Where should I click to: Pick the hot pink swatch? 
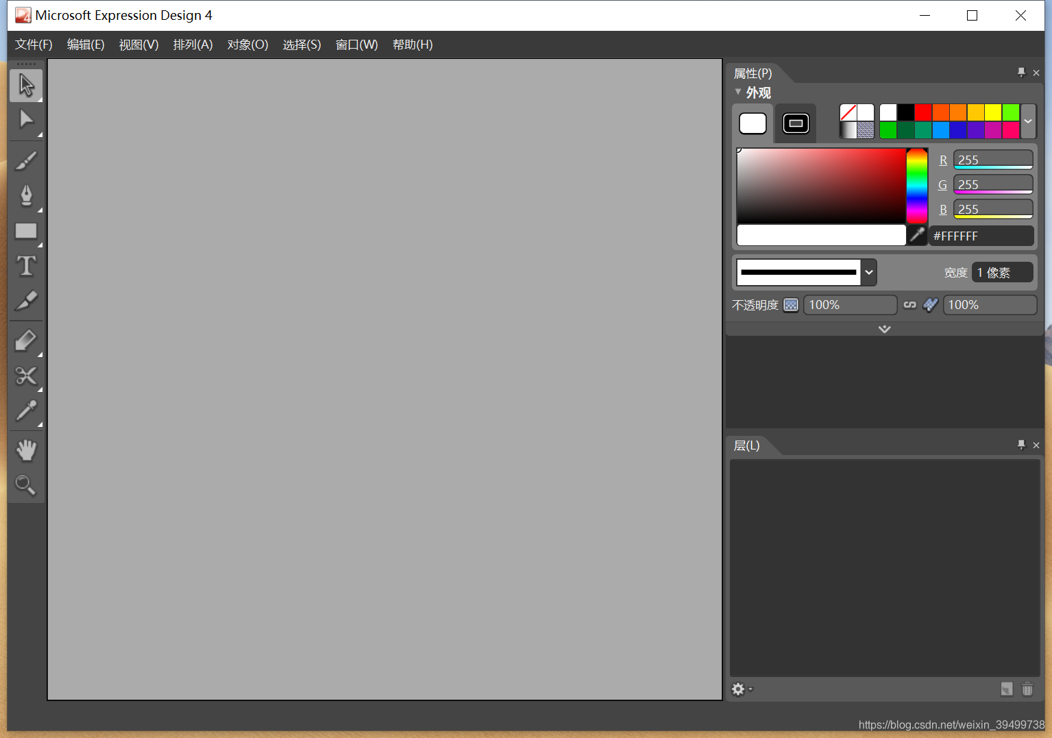(1011, 130)
